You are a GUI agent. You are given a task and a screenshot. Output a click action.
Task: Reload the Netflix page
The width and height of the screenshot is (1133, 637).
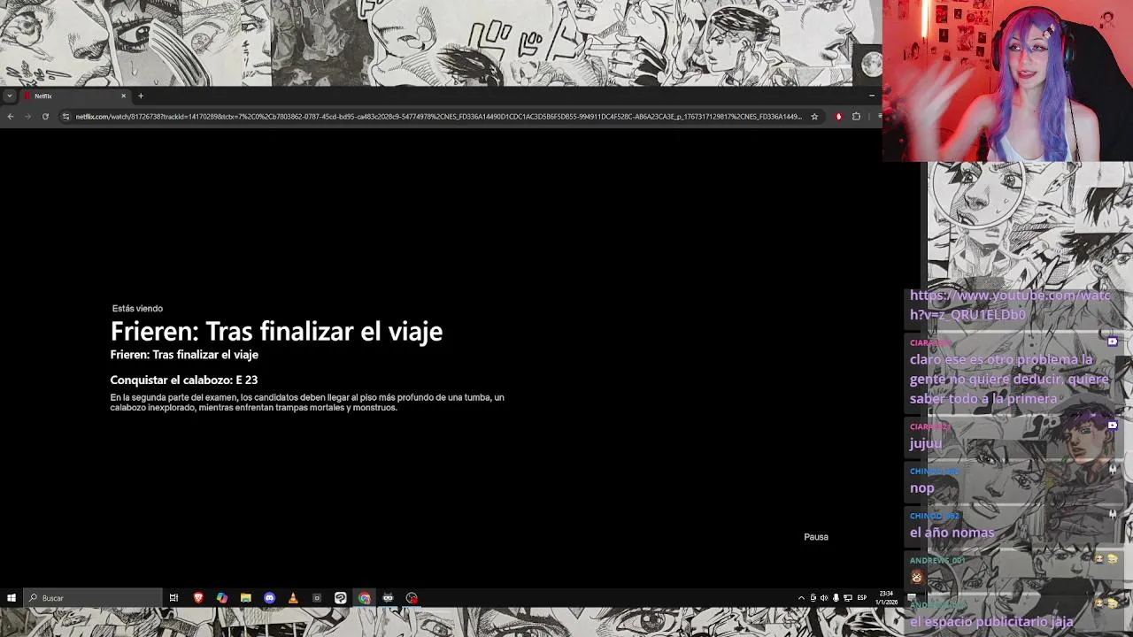[x=45, y=116]
